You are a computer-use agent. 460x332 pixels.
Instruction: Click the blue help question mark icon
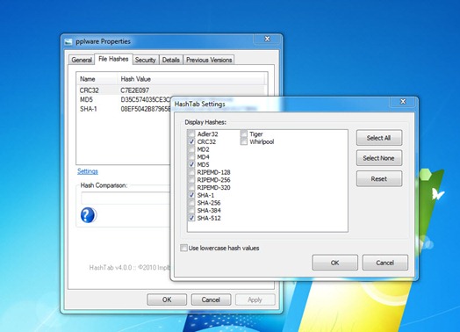pyautogui.click(x=88, y=215)
